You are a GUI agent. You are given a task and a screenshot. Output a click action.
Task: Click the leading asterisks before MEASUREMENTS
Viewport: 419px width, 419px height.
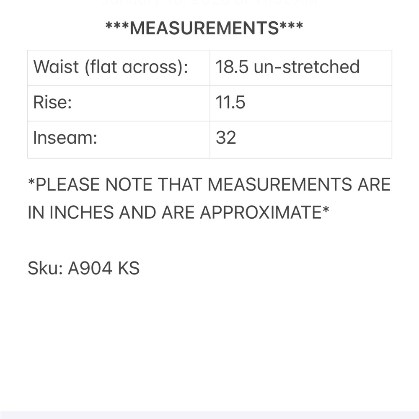click(x=117, y=26)
